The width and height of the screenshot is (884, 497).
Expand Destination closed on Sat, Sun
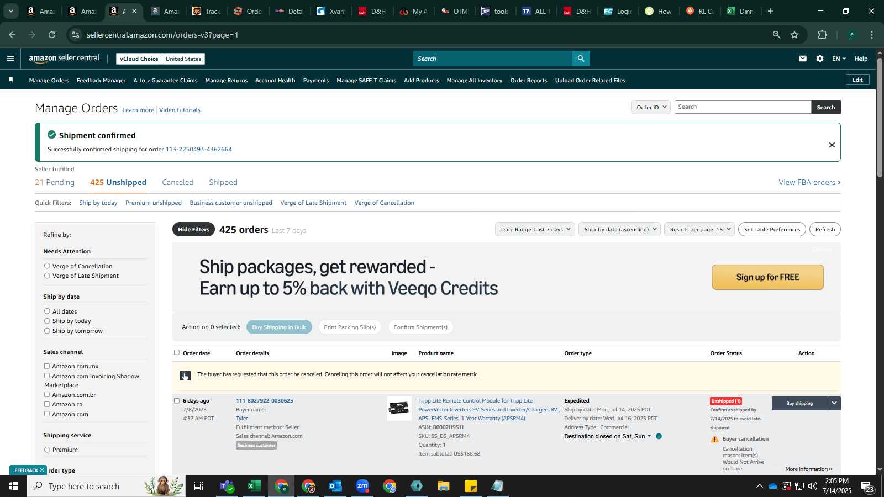(608, 436)
